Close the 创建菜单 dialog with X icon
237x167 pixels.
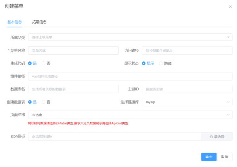point(230,7)
